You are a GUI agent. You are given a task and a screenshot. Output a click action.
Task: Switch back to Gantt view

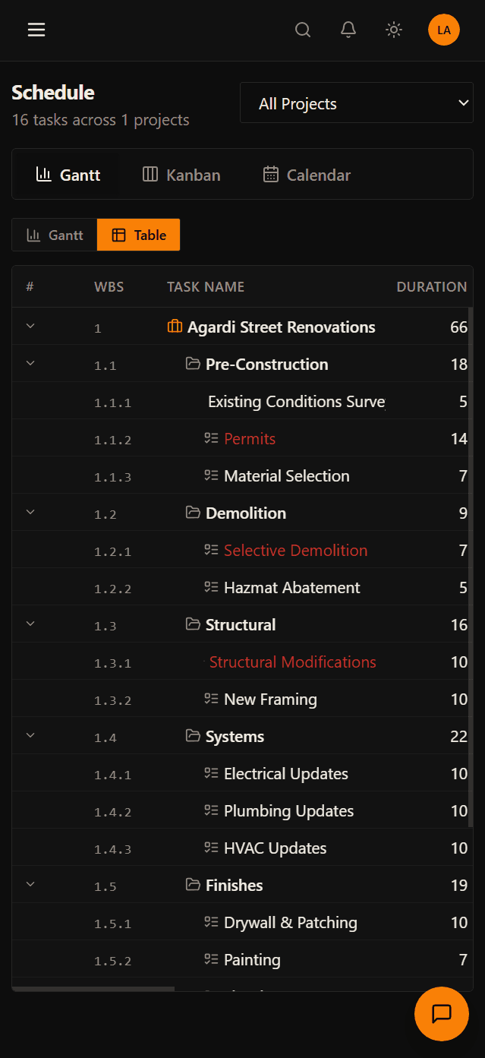(x=54, y=235)
